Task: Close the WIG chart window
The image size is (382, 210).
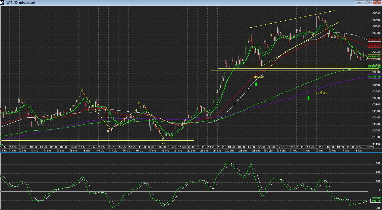Action: point(377,3)
